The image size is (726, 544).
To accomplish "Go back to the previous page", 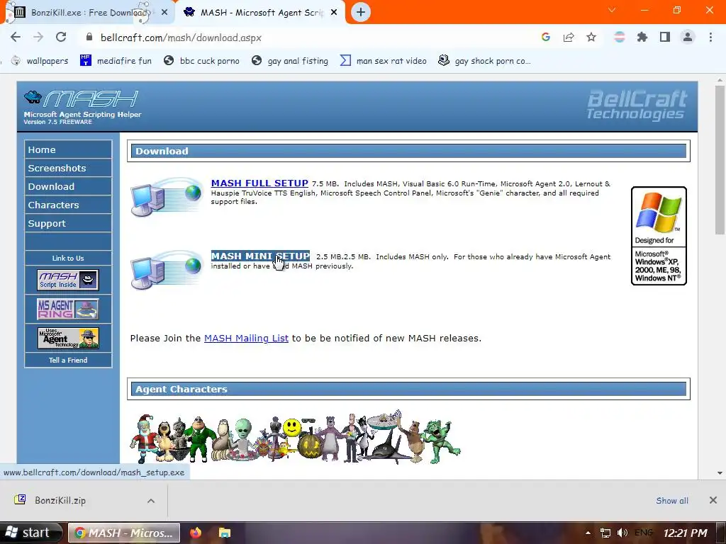I will 16,38.
